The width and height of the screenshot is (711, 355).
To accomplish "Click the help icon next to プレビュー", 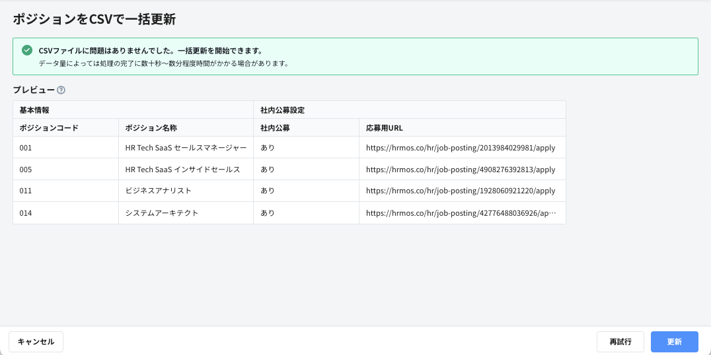I will click(61, 90).
